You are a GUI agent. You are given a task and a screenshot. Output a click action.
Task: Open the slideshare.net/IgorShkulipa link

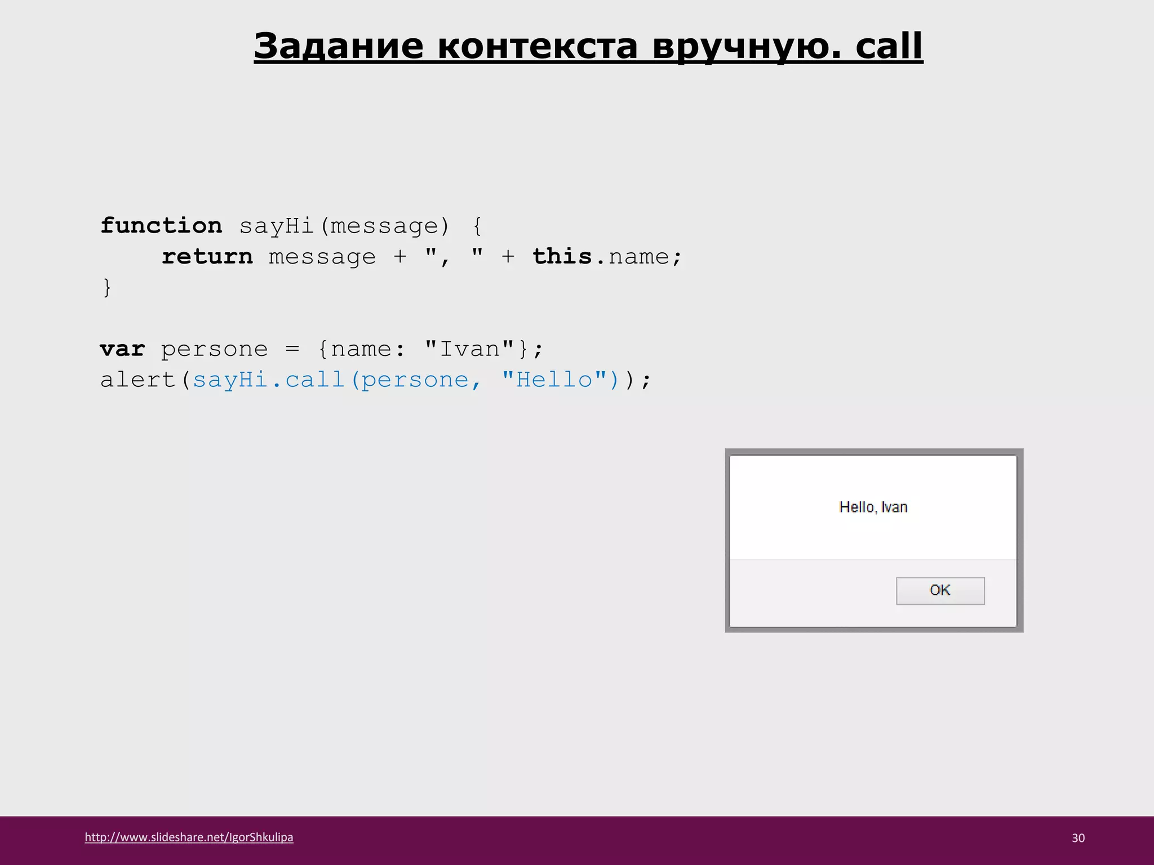pyautogui.click(x=189, y=837)
